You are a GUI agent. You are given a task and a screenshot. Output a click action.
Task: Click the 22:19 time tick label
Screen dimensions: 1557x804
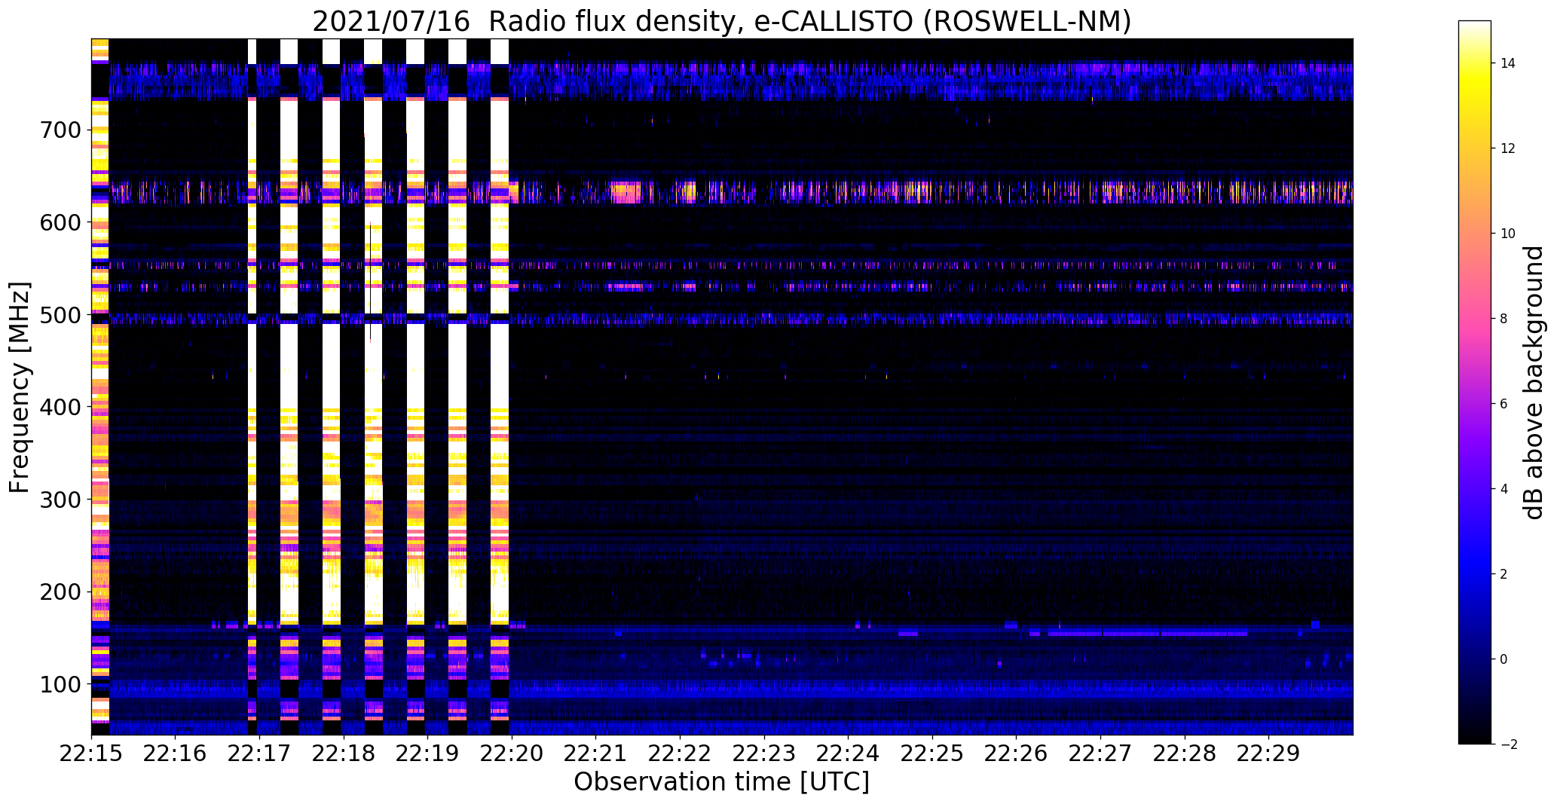coord(427,753)
